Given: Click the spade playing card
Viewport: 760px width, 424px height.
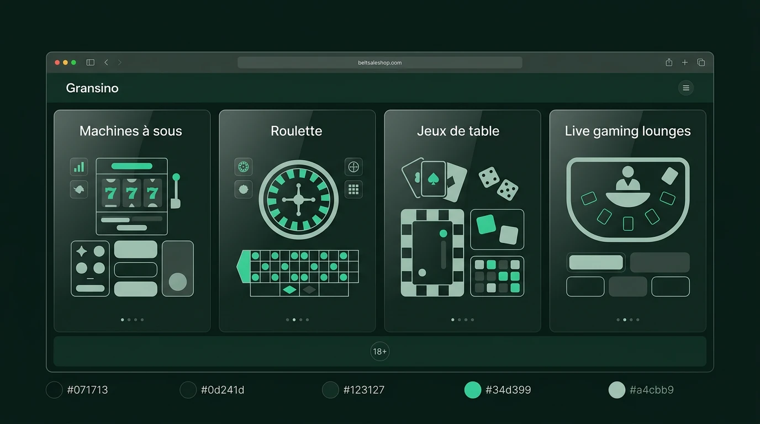Looking at the screenshot, I should pos(434,179).
